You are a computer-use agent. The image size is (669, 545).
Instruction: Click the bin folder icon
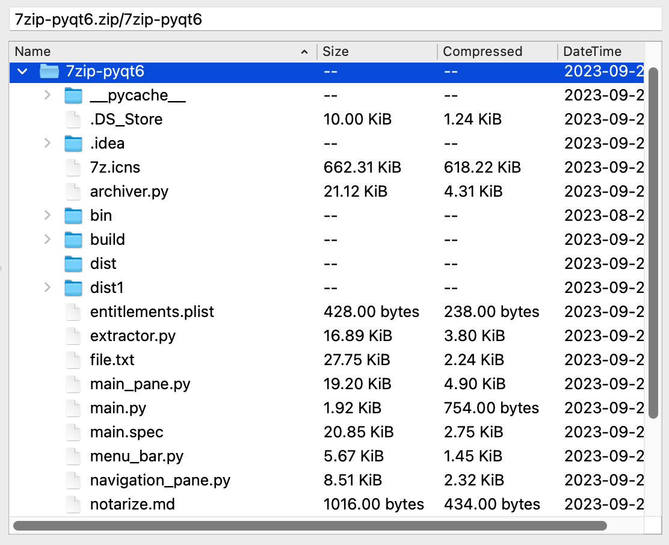[73, 215]
